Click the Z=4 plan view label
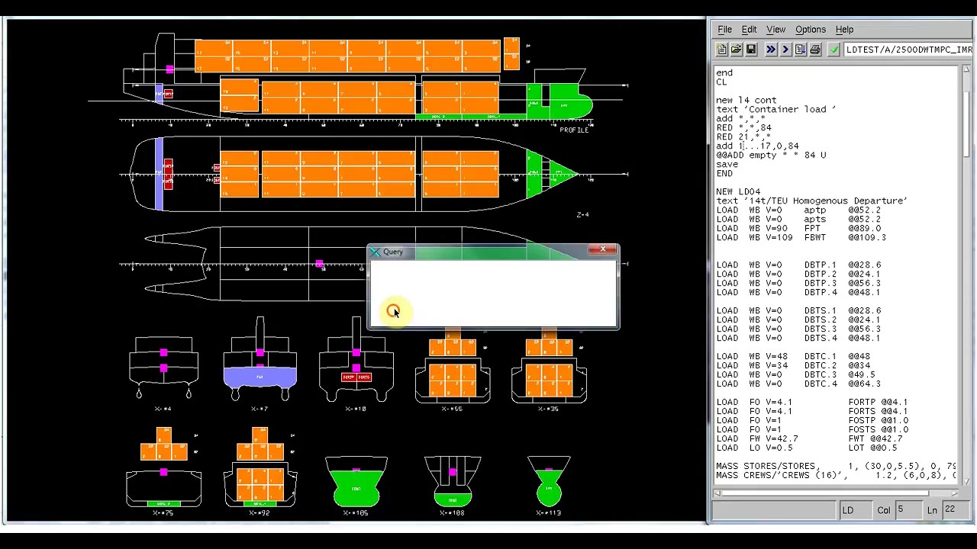Screen dimensions: 977x549 582,215
